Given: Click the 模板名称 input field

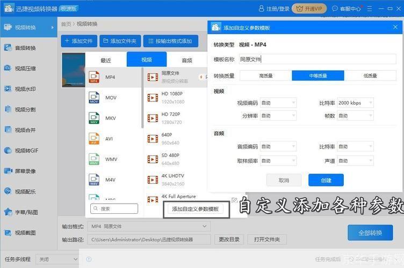Looking at the screenshot, I should click(318, 59).
